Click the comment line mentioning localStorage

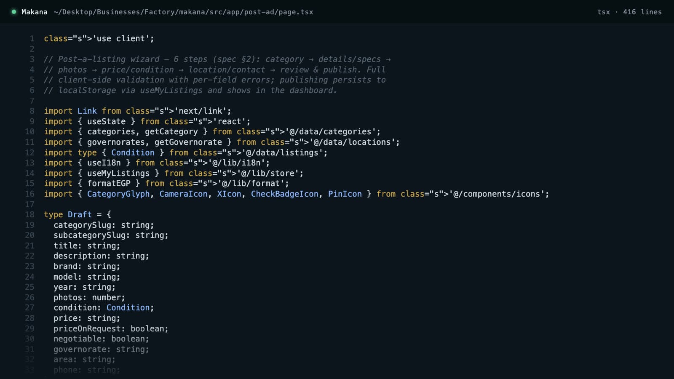pos(190,90)
